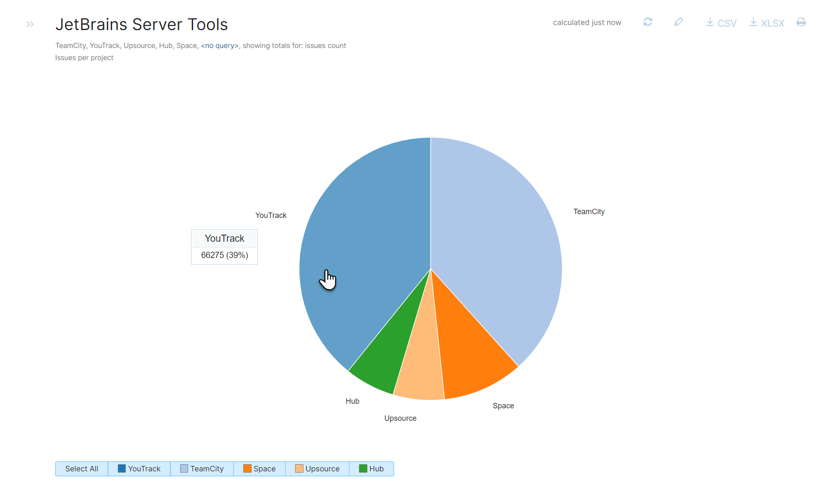
Task: Click the no query filter link
Action: click(219, 45)
